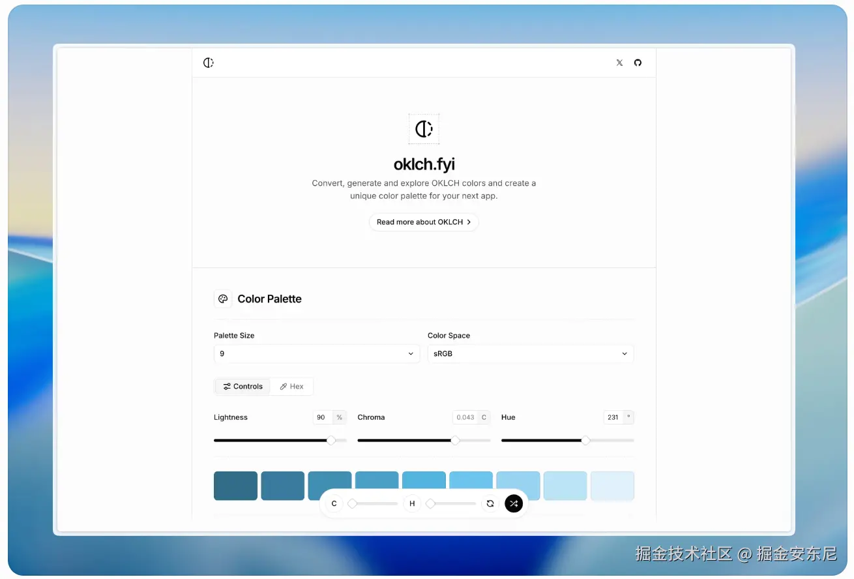Open the Color Space dropdown showing sRGB
This screenshot has width=854, height=579.
pyautogui.click(x=531, y=353)
